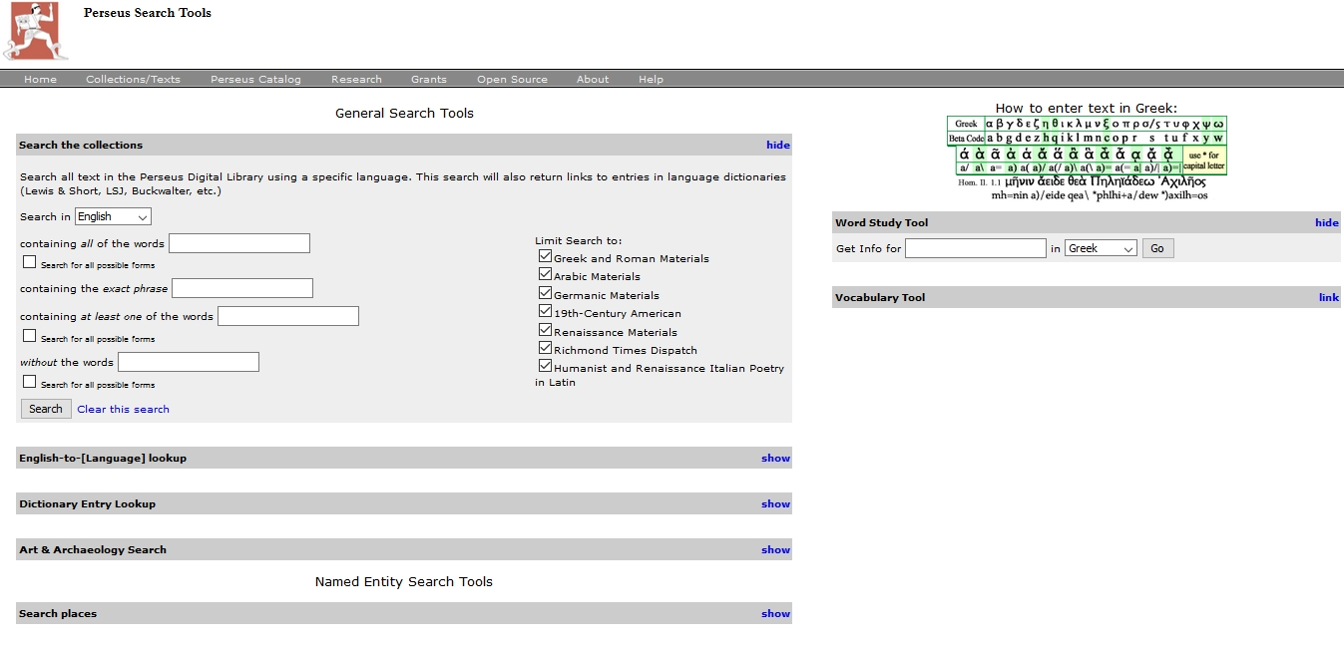Show the Art & Archaeology Search section

775,550
